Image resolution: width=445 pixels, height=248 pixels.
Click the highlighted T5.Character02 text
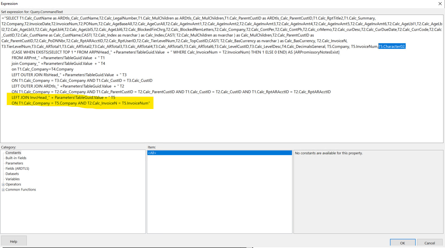pos(392,46)
